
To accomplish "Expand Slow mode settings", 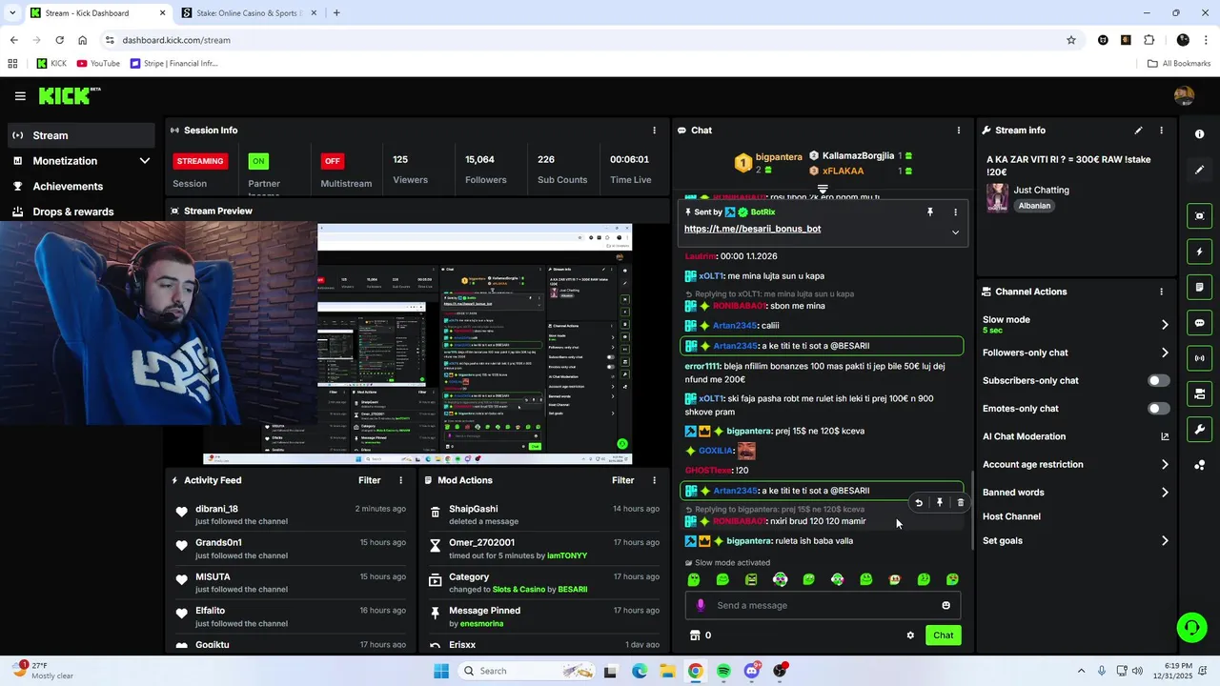I will 1165,325.
